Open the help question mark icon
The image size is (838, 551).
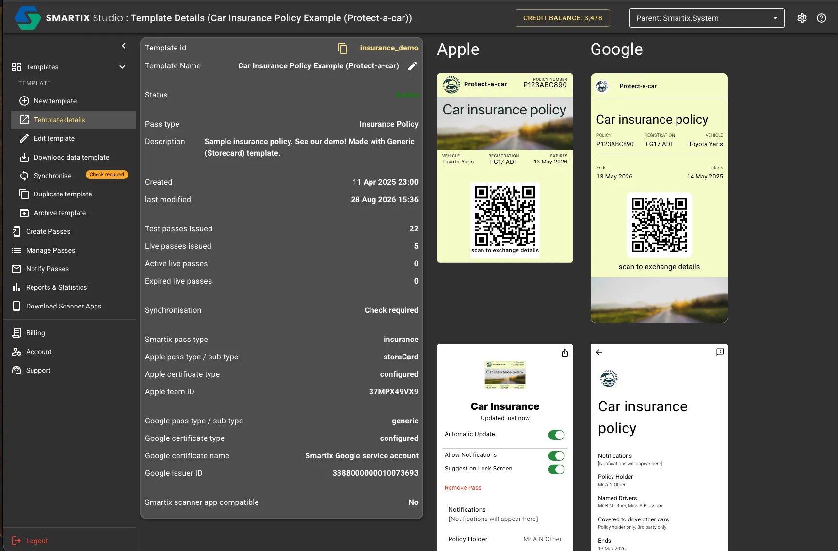(822, 18)
